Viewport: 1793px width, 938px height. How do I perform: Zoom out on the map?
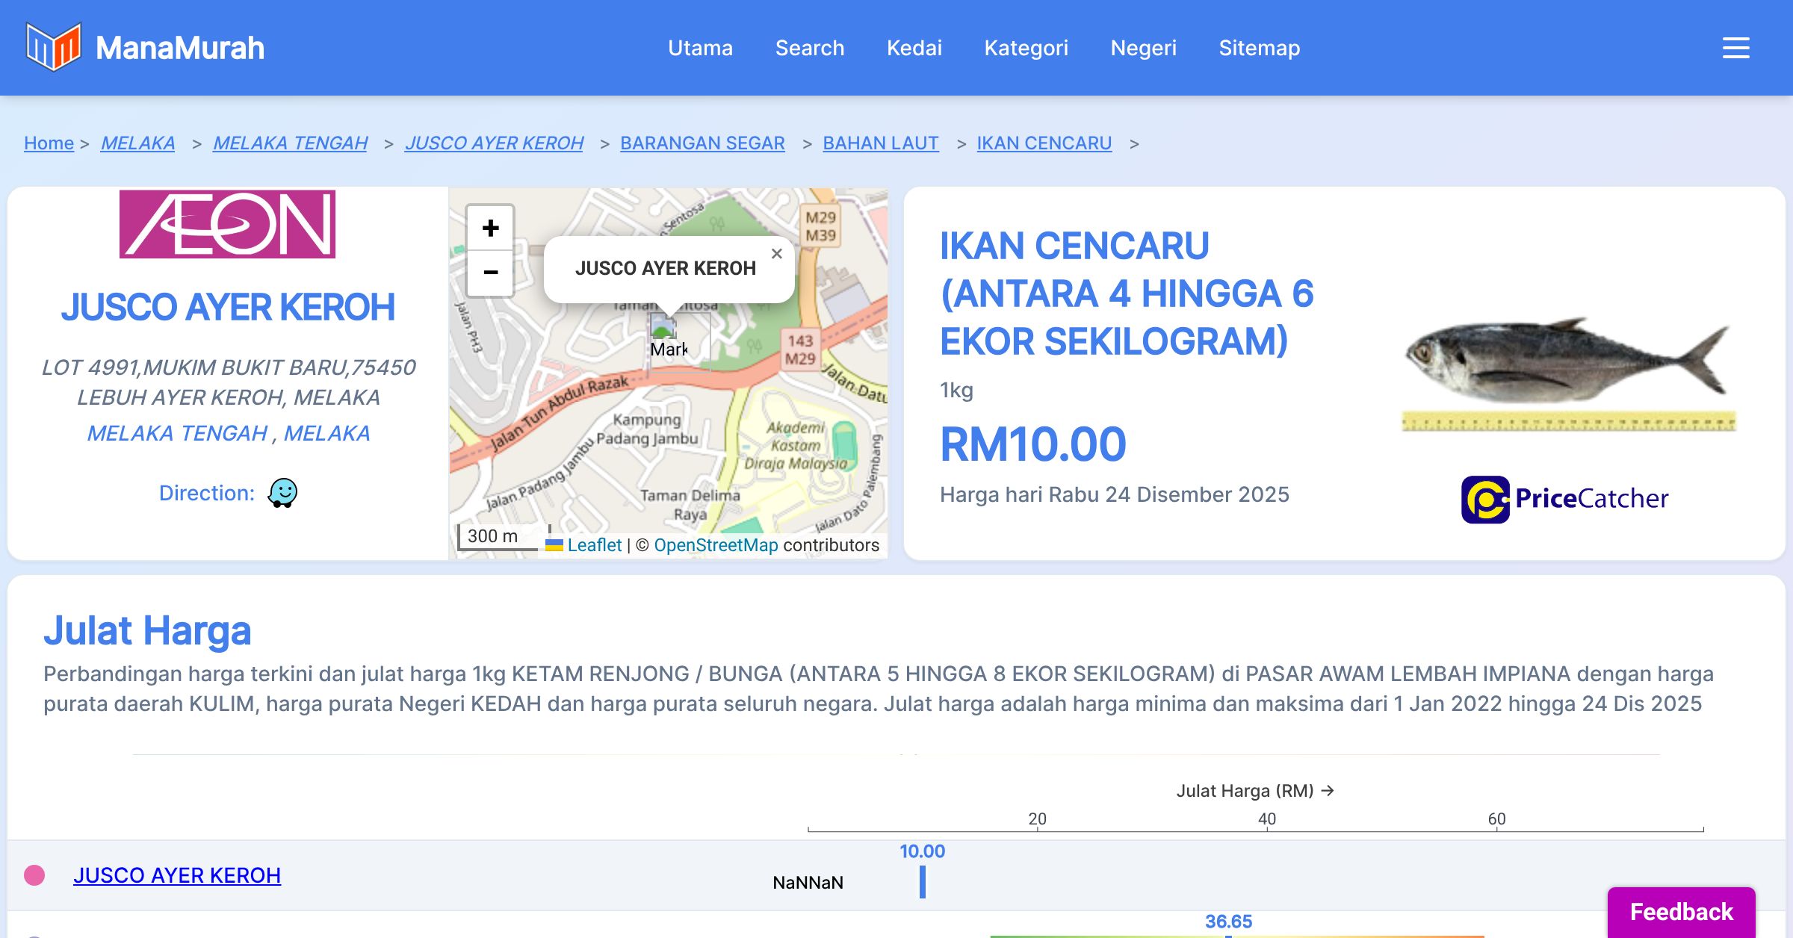point(490,273)
